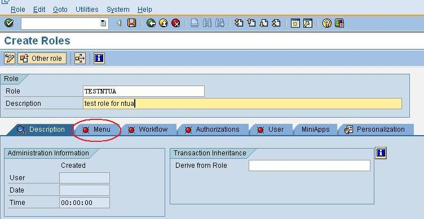Switch to the Authorizations tab
Screen dimensions: 424x219
[213, 129]
